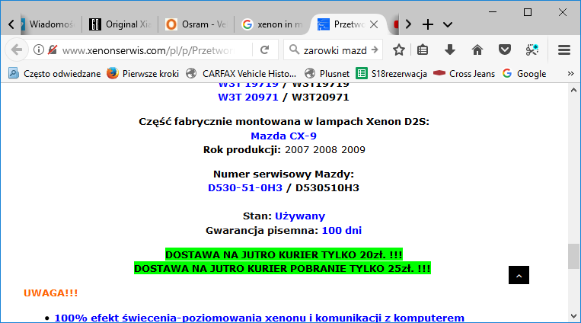Open the Downloads arrow icon
The image size is (581, 323).
(450, 50)
